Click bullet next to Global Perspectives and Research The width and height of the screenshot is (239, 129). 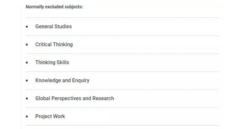pos(27,99)
